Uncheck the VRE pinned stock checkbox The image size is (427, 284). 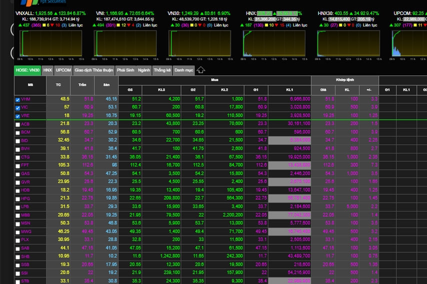(18, 116)
